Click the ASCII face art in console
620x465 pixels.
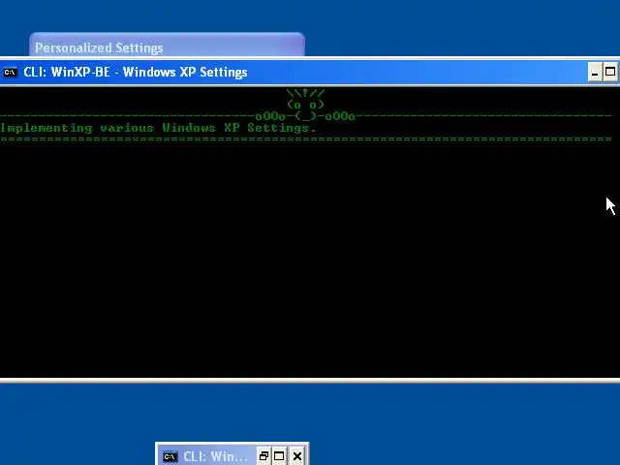(305, 105)
